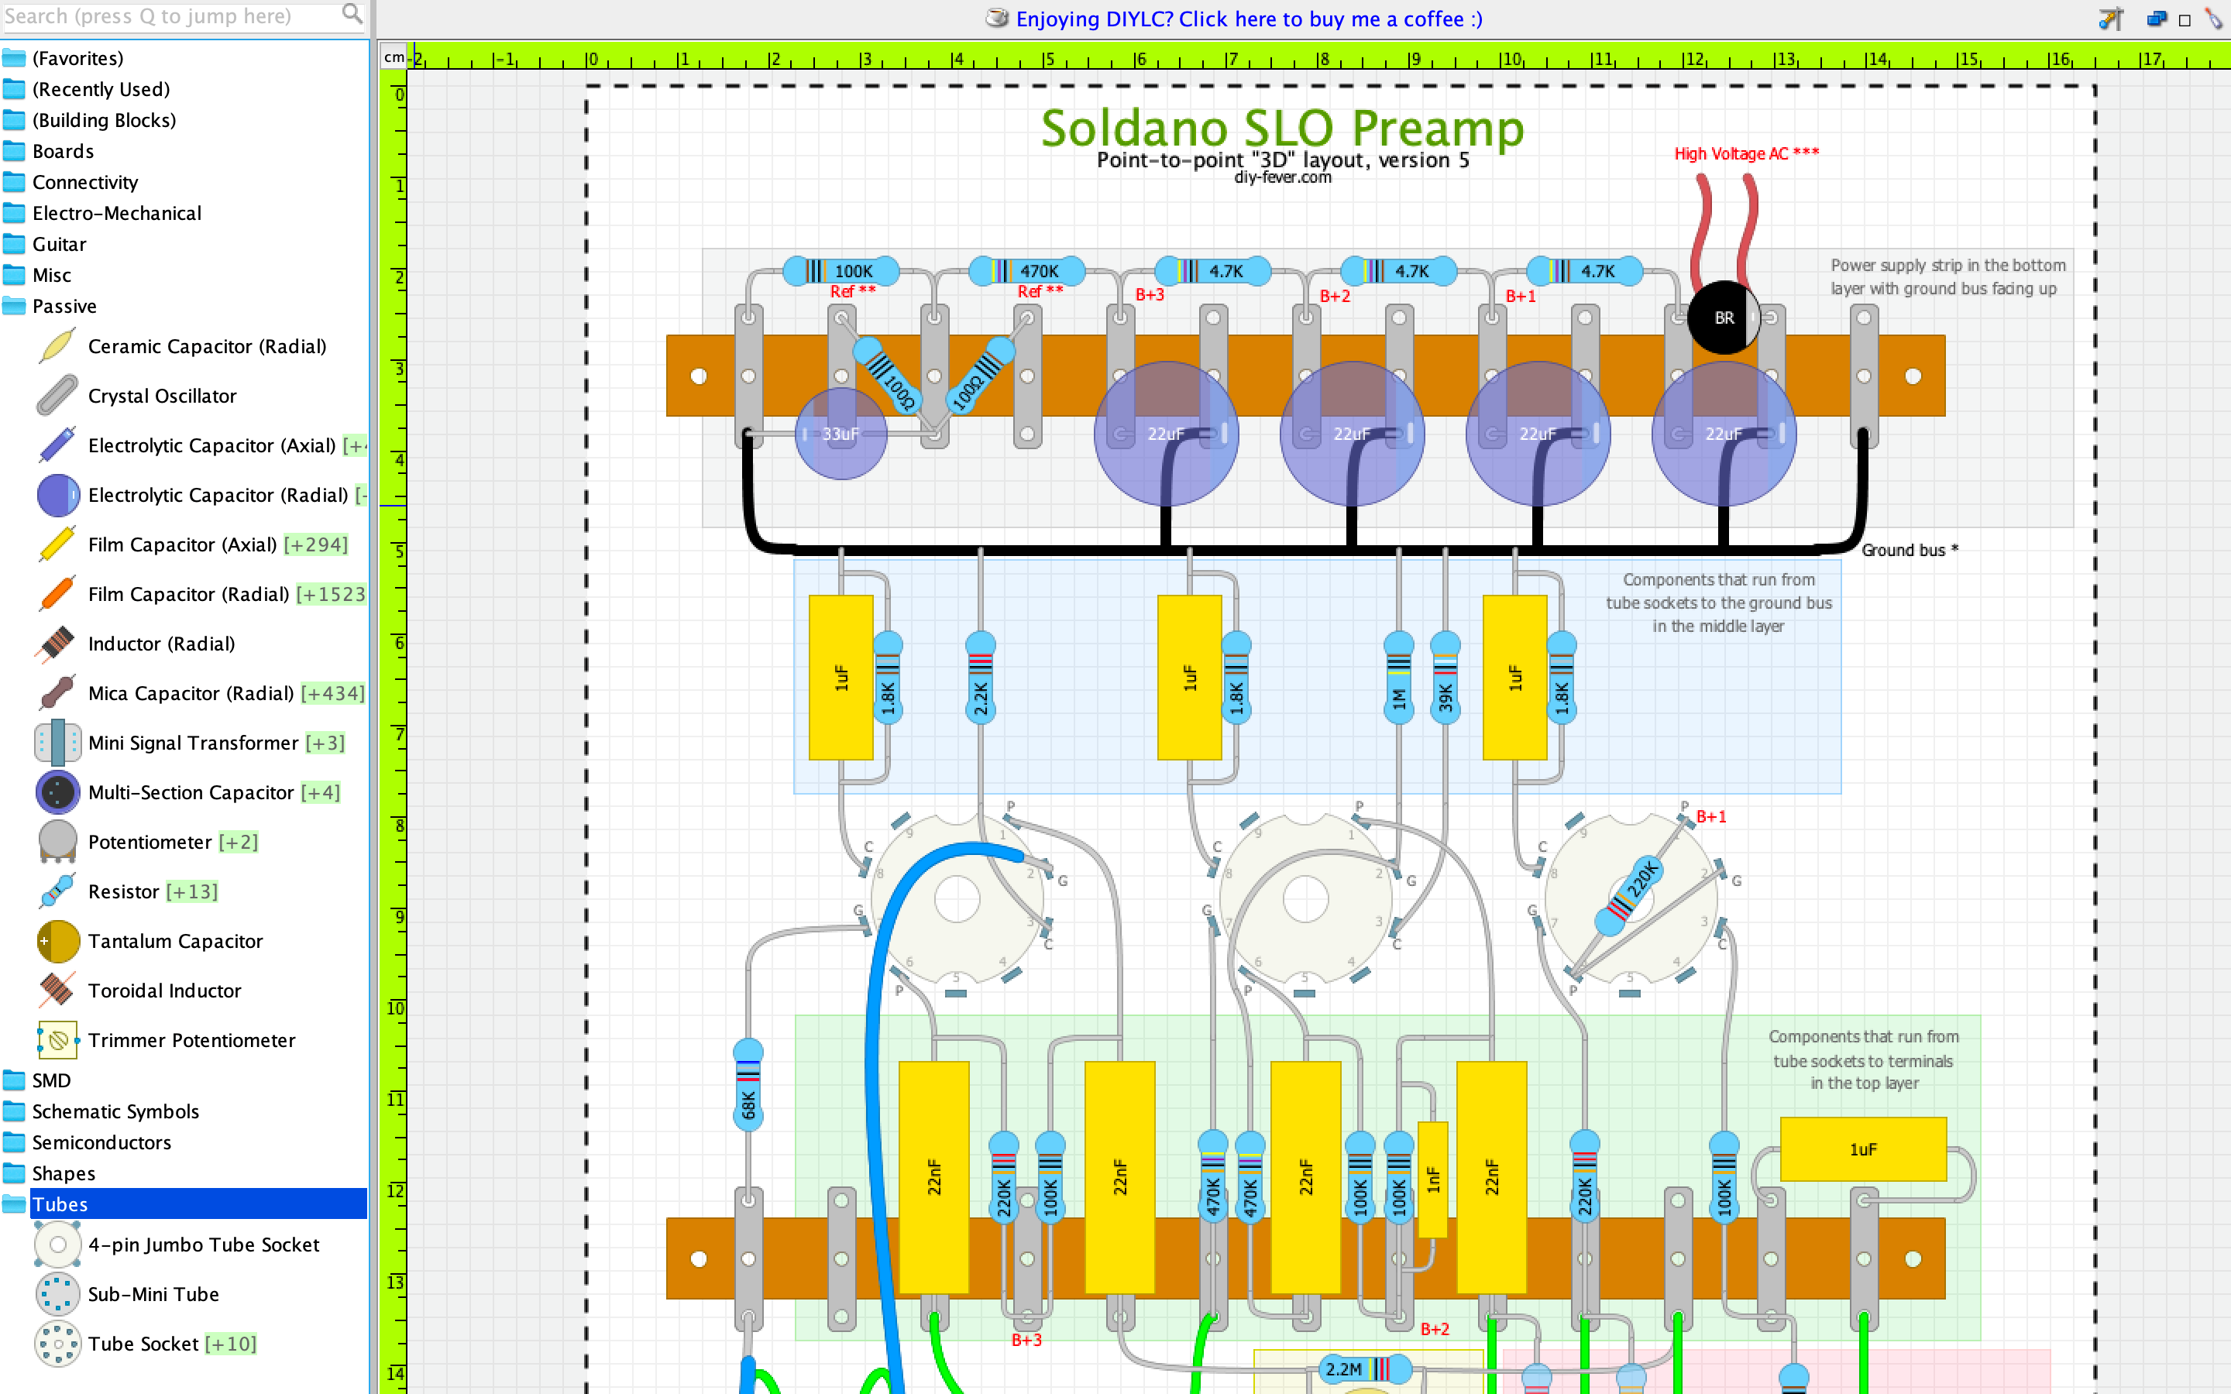Select the Multi-Section Capacitor component icon
This screenshot has height=1394, width=2231.
pyautogui.click(x=57, y=793)
